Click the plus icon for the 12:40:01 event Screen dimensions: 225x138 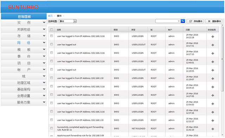(x=213, y=62)
